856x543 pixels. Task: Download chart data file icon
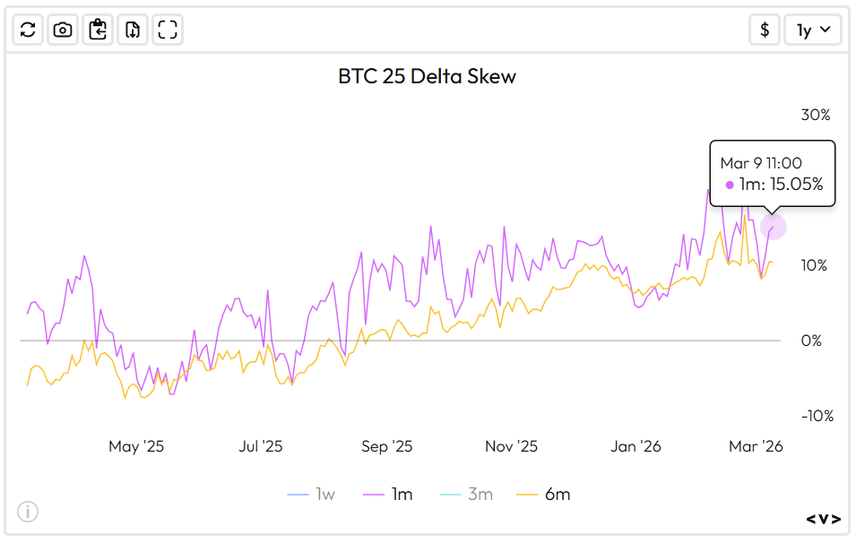click(x=133, y=30)
